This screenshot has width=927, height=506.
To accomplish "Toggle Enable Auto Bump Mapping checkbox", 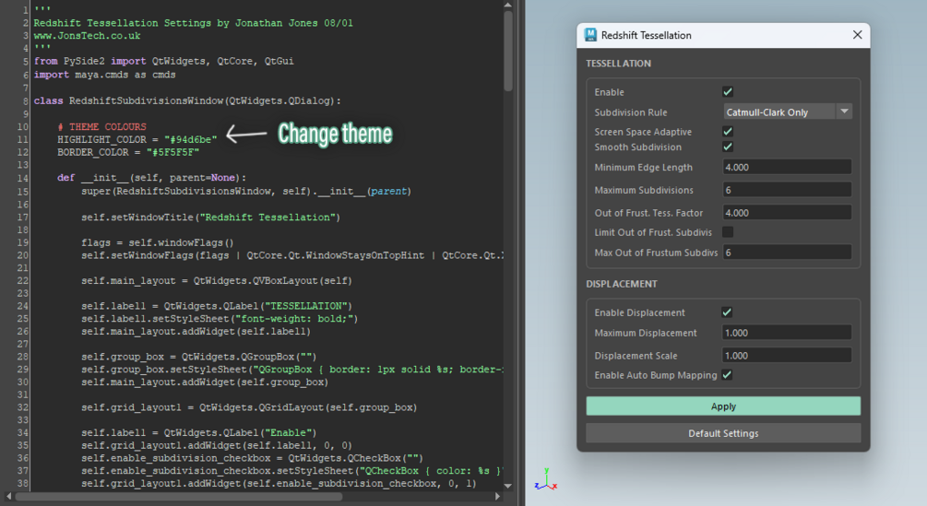I will click(727, 374).
